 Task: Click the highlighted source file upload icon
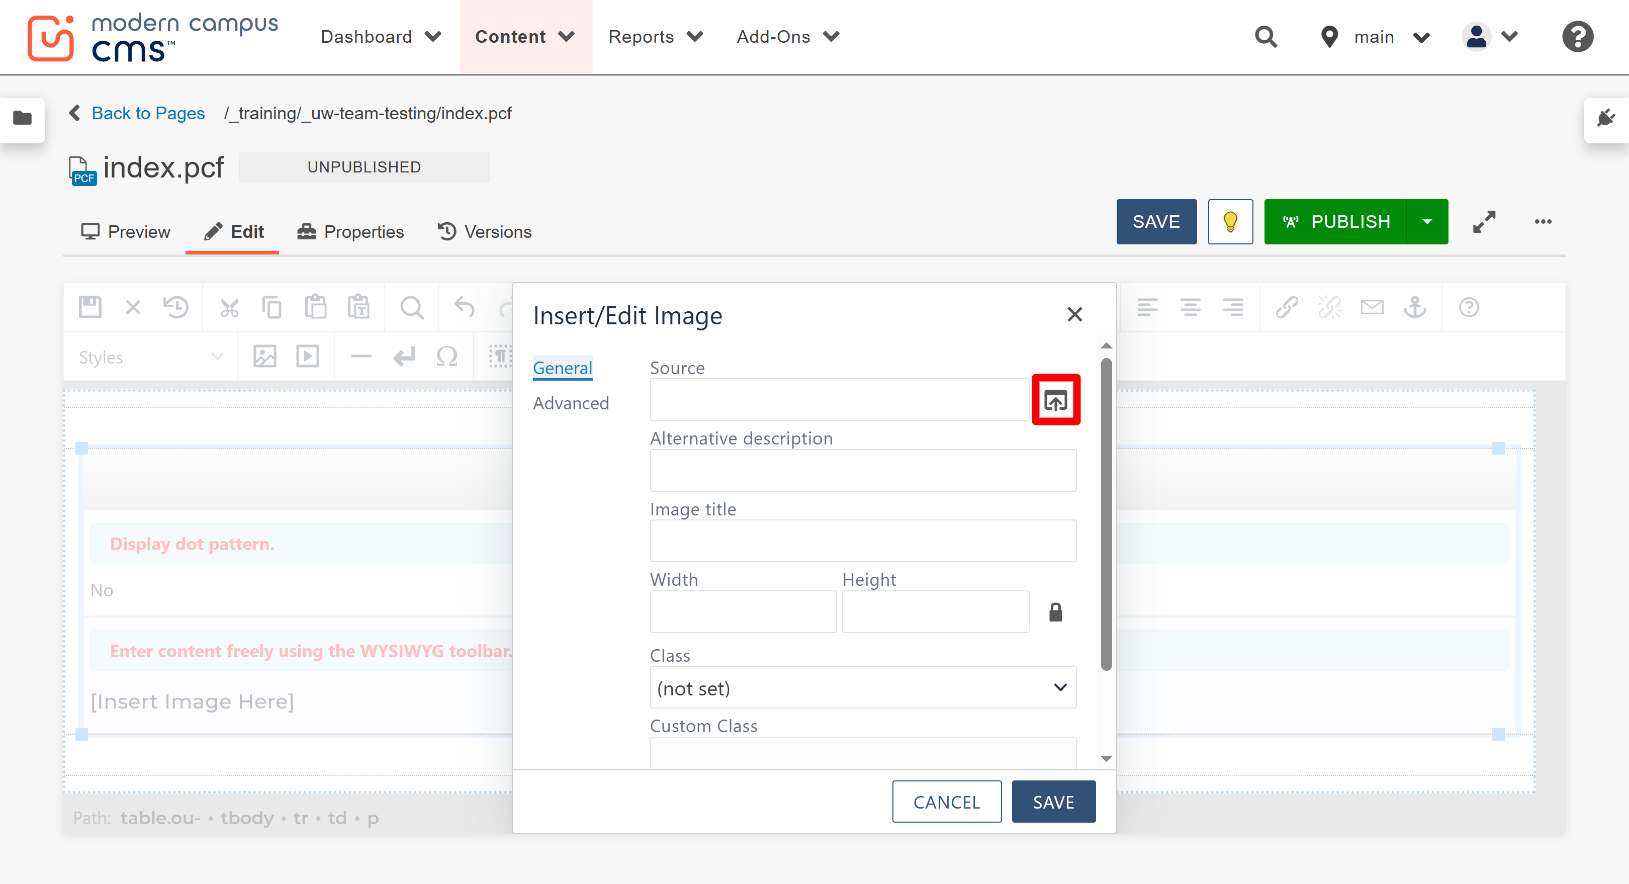click(1055, 399)
